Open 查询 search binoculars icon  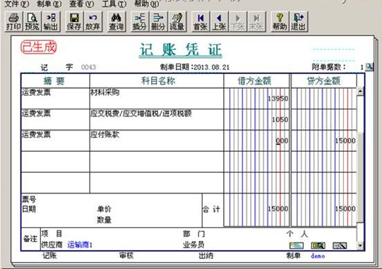point(117,21)
